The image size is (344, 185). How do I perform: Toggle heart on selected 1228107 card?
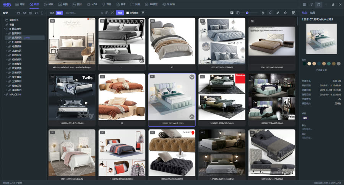(x=192, y=77)
